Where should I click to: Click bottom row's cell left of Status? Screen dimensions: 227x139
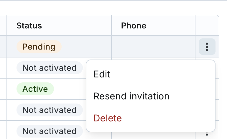(x=3, y=131)
